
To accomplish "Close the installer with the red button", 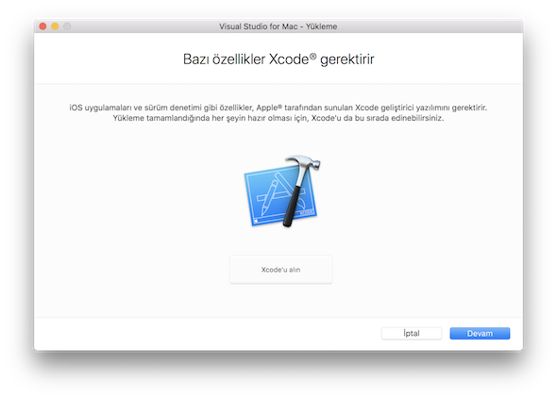I will (x=43, y=26).
